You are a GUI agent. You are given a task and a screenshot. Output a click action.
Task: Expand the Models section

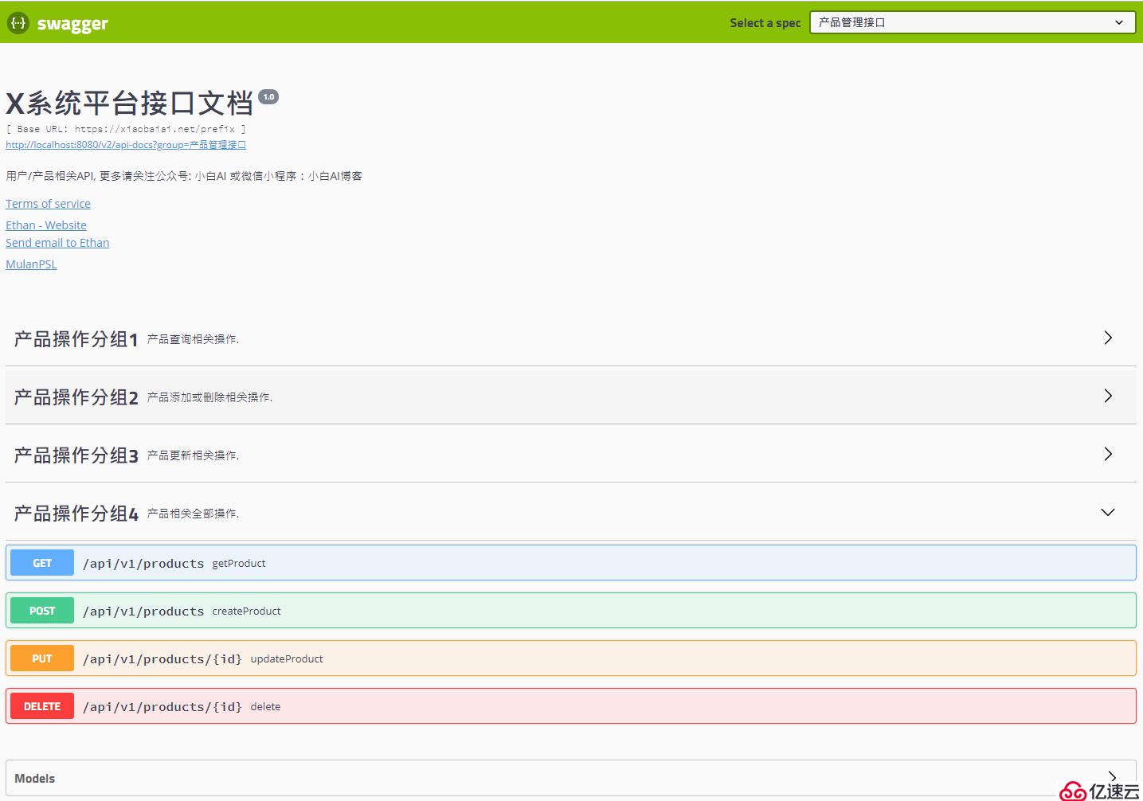click(571, 778)
